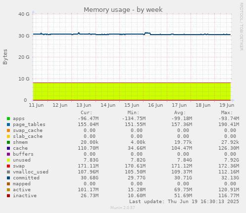Click the 17 Jun date label
Viewport: 246px width, 213px height.
pyautogui.click(x=179, y=105)
